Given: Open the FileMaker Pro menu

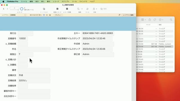Looking at the screenshot, I should pos(12,1).
